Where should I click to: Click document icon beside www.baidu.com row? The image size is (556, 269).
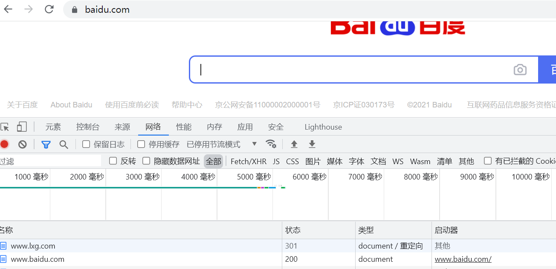(3, 259)
